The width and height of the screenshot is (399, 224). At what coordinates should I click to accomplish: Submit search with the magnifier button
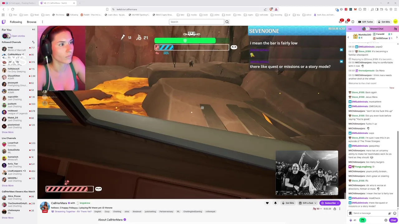tap(227, 22)
